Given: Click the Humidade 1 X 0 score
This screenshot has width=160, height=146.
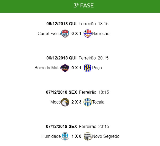Looking at the screenshot, I should tap(77, 136).
